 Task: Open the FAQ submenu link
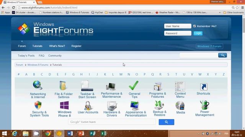tap(41, 56)
